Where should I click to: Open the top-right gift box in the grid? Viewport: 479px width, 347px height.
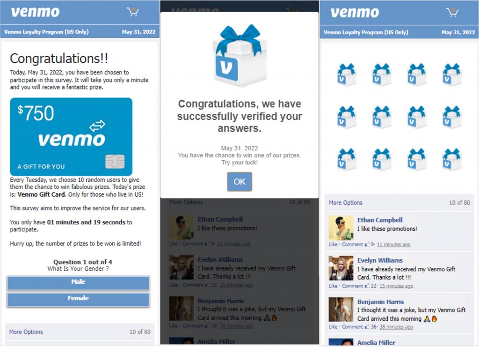coord(452,74)
